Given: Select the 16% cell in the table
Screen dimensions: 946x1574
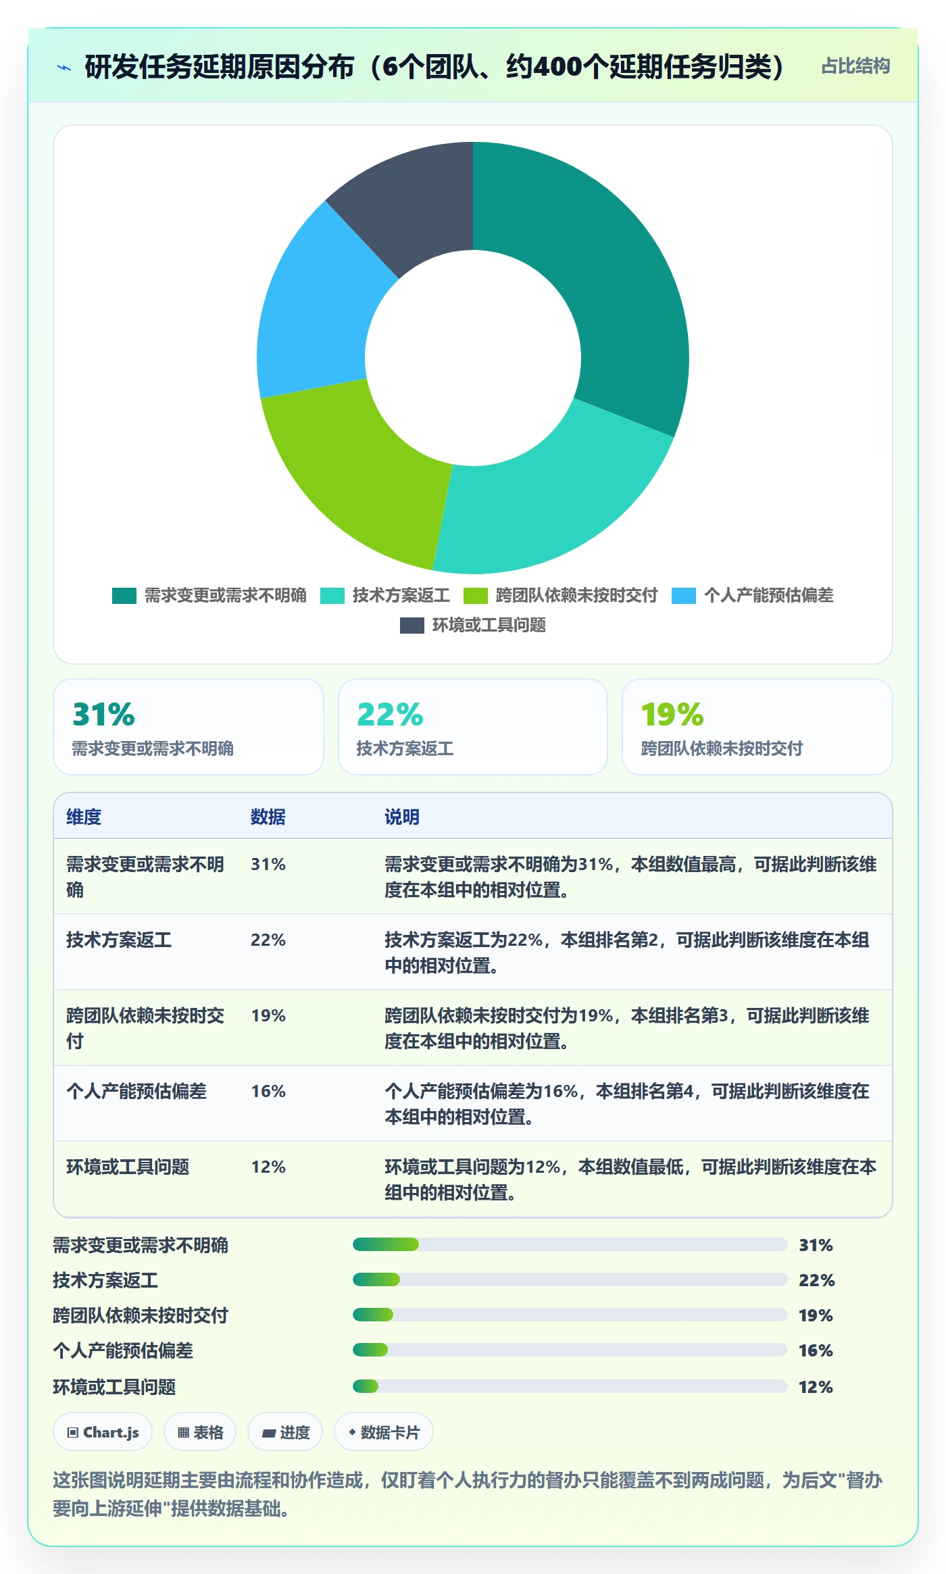Looking at the screenshot, I should [268, 1091].
